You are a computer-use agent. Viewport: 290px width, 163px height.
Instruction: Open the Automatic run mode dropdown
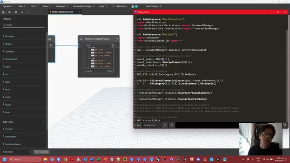coord(16,152)
